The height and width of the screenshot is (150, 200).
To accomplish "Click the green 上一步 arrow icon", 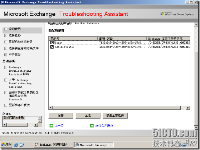I will pyautogui.click(x=52, y=126).
